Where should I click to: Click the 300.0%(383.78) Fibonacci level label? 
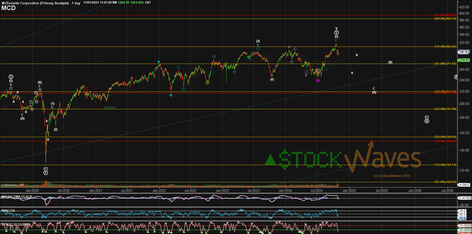[445, 19]
